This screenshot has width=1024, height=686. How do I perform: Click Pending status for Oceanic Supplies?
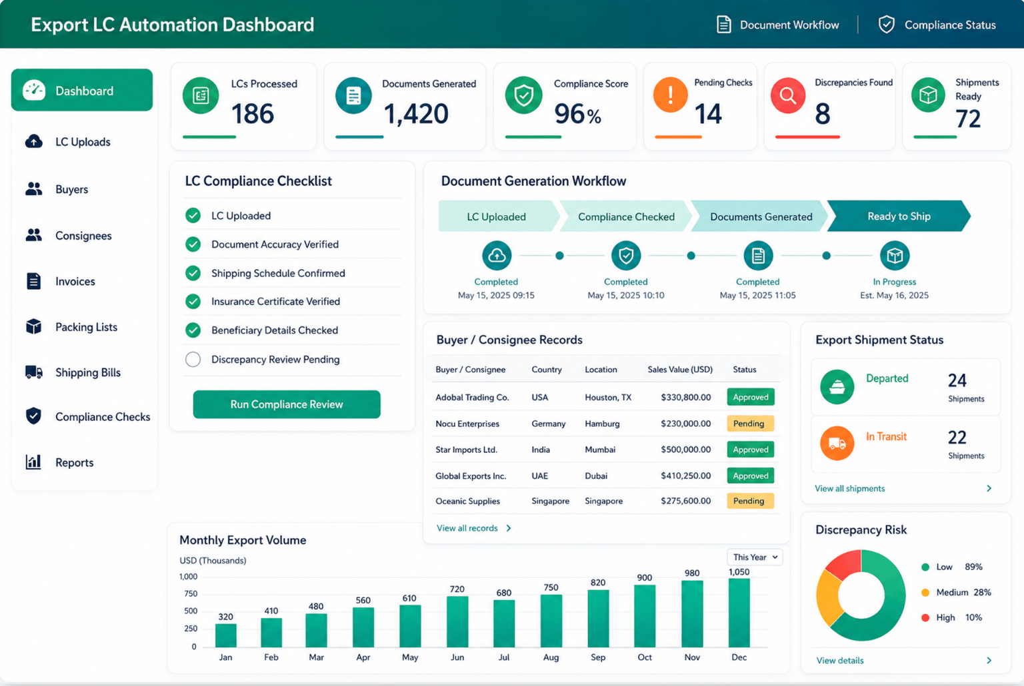coord(751,501)
